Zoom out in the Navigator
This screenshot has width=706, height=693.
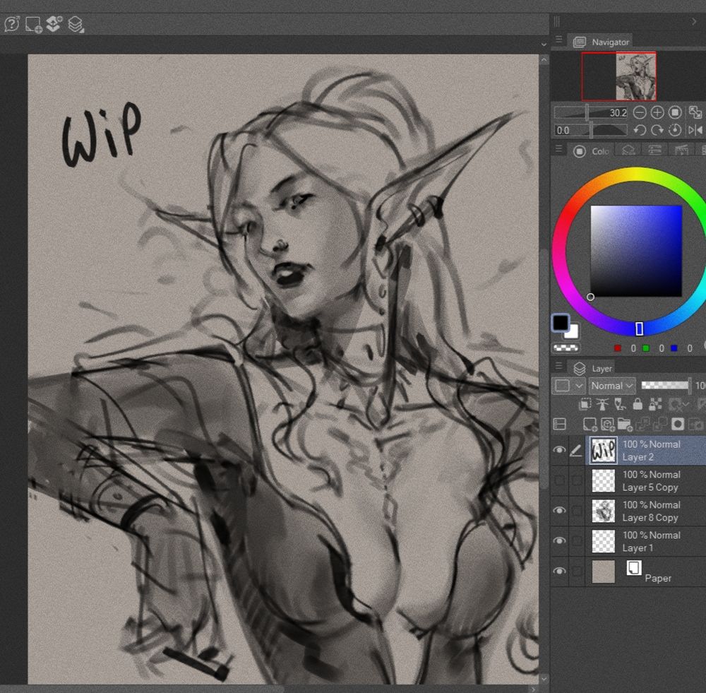click(640, 112)
